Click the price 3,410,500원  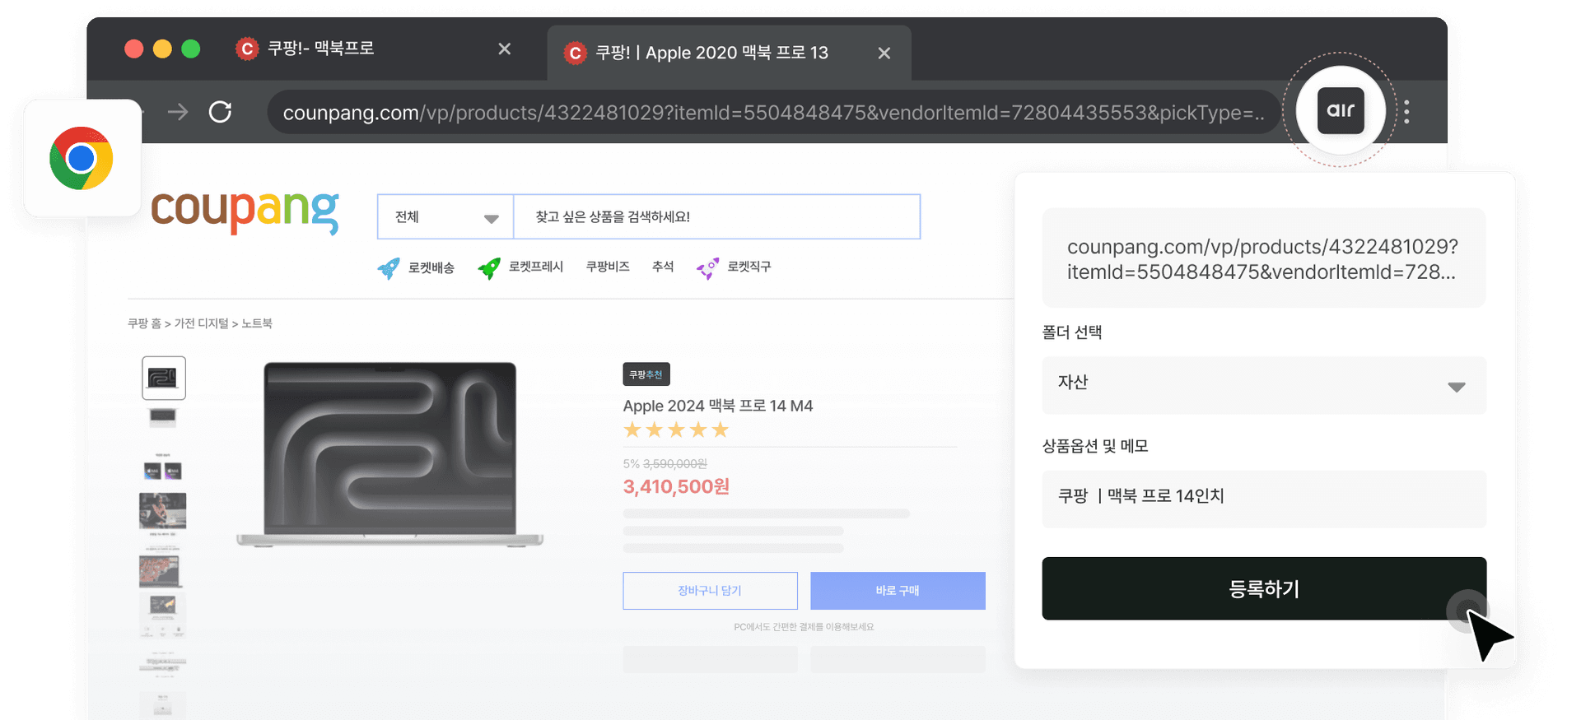676,486
